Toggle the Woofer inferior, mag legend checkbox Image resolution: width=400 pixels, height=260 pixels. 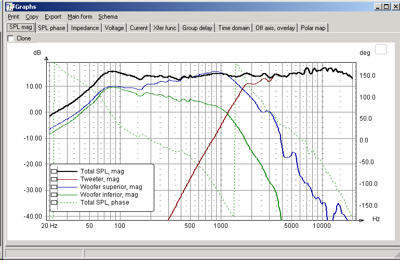pos(54,195)
